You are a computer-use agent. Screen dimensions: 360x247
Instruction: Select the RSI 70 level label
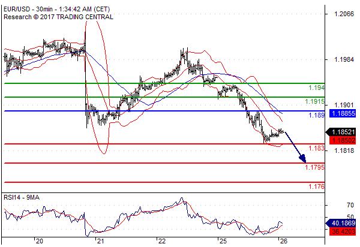pos(350,205)
